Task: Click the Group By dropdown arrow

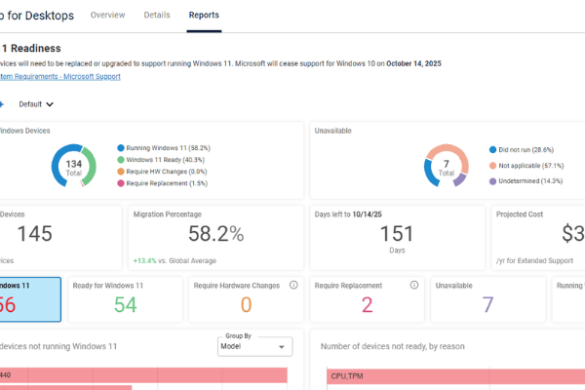Action: click(282, 347)
